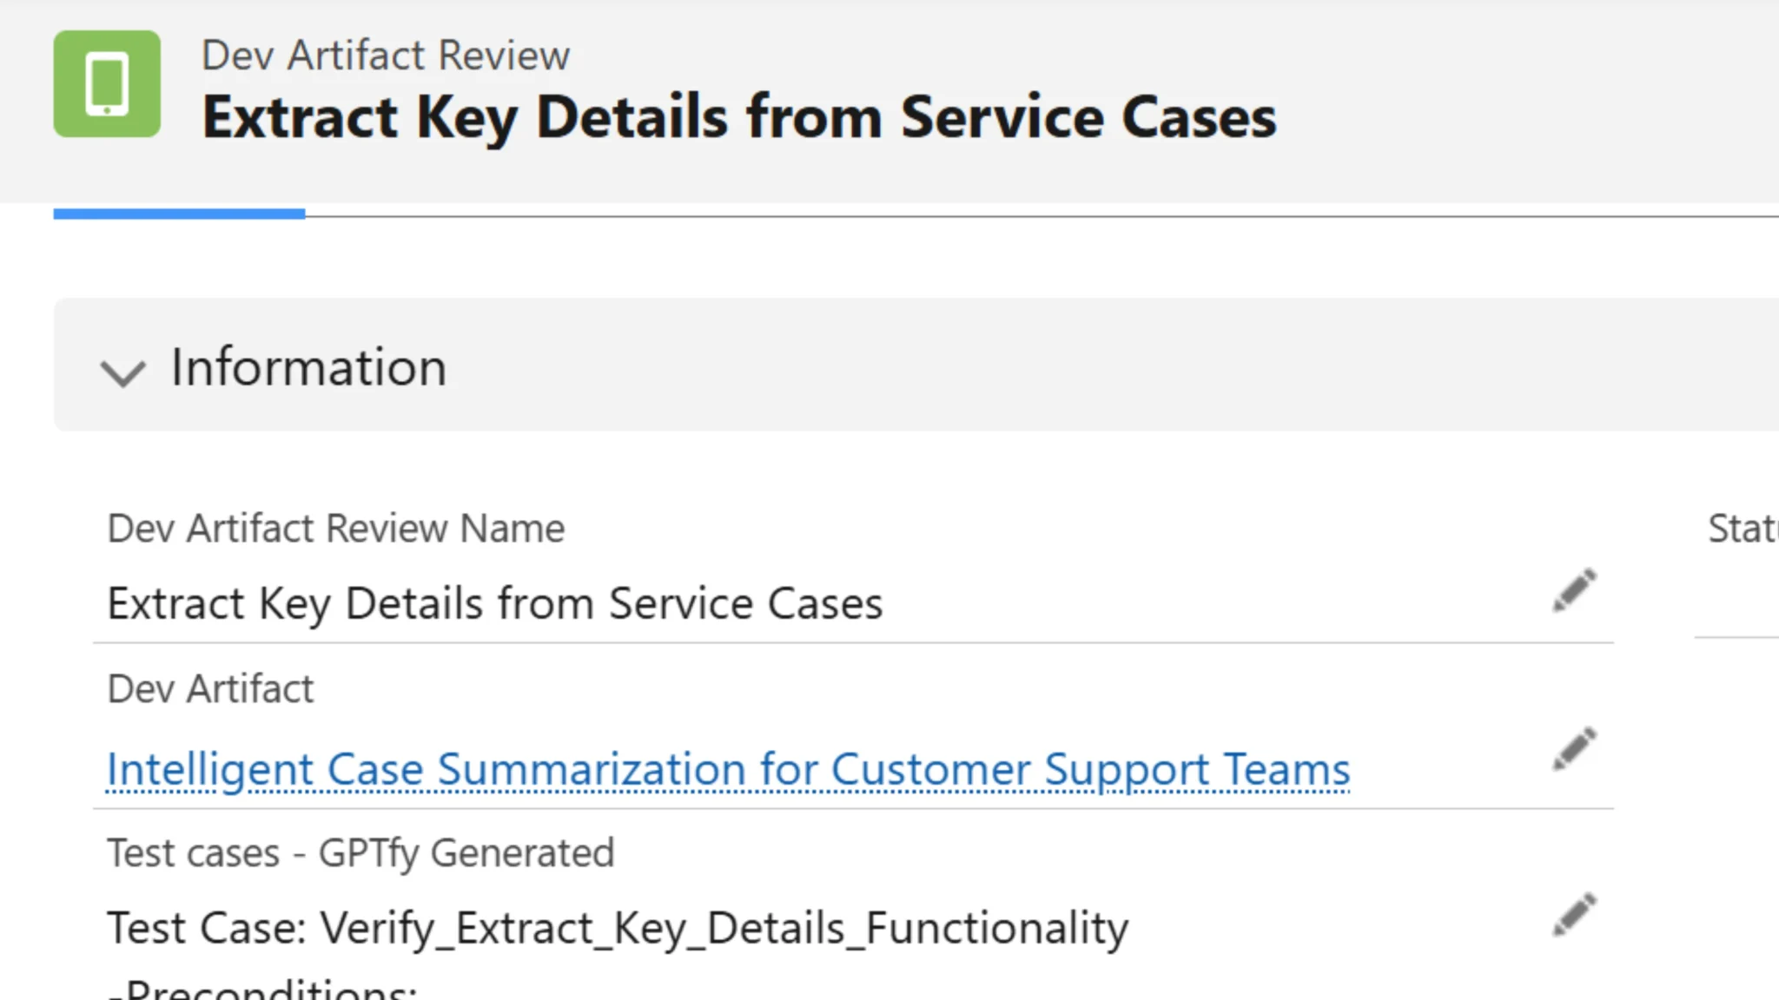The width and height of the screenshot is (1779, 1000).
Task: Click the green Dev Artifact Review record icon
Action: (106, 82)
